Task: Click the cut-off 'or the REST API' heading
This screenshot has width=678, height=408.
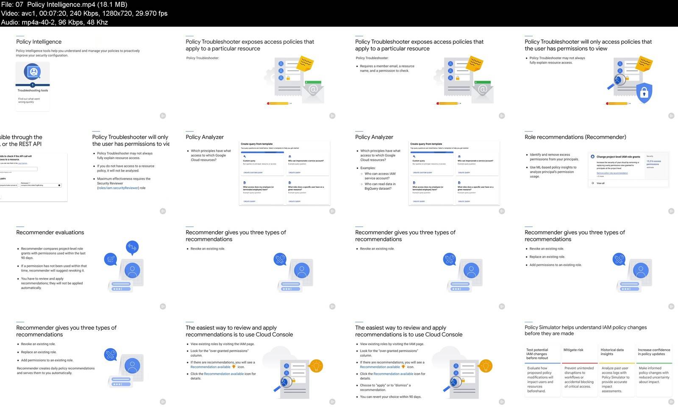Action: [21, 144]
